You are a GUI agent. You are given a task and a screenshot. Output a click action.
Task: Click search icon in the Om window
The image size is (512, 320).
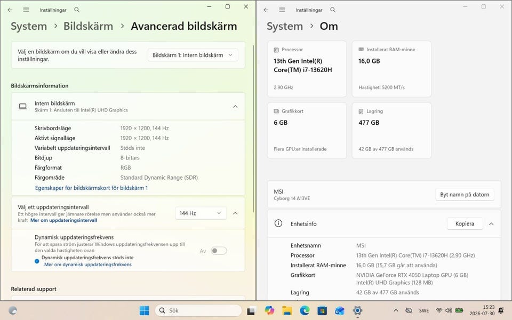pyautogui.click(x=333, y=10)
